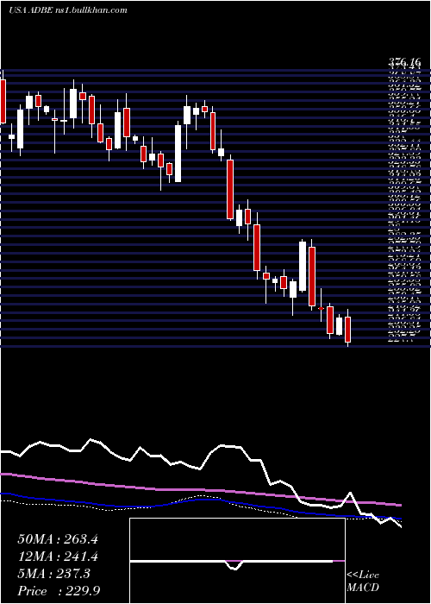431x604 pixels.
Task: Click the '<<Live MACD' label
Action: pyautogui.click(x=363, y=582)
